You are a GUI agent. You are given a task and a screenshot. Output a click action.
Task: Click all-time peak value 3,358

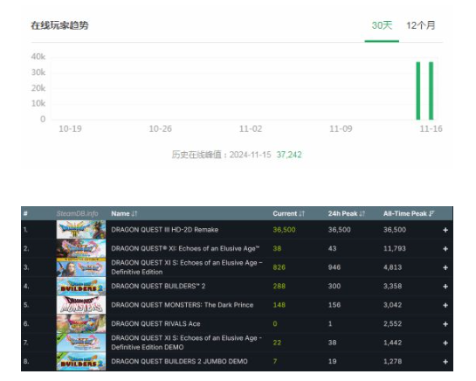click(x=392, y=287)
